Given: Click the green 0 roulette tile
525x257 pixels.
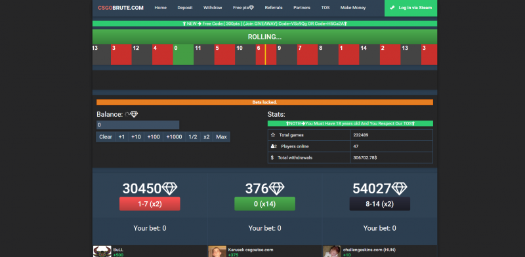Looking at the screenshot, I should pos(183,54).
